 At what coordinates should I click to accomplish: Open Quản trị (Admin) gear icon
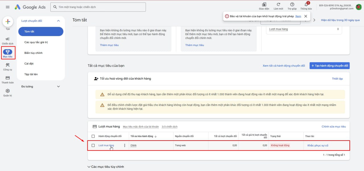8,91
